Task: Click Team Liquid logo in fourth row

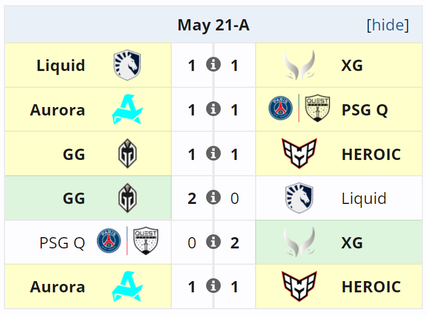Action: [299, 198]
